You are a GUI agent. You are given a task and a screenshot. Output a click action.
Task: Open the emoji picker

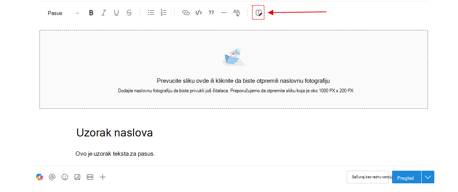64,177
